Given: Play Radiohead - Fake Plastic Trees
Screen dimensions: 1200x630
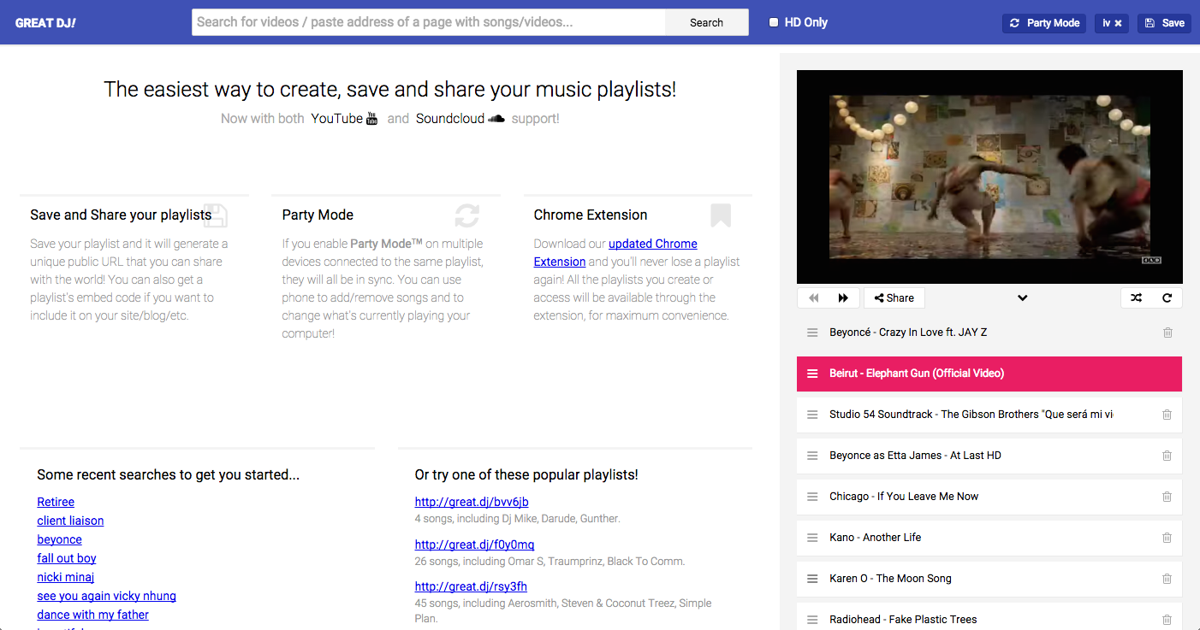Looking at the screenshot, I should 903,620.
